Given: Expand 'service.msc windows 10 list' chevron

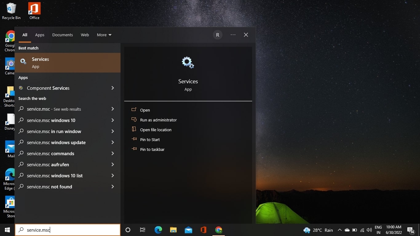Looking at the screenshot, I should pos(113,175).
